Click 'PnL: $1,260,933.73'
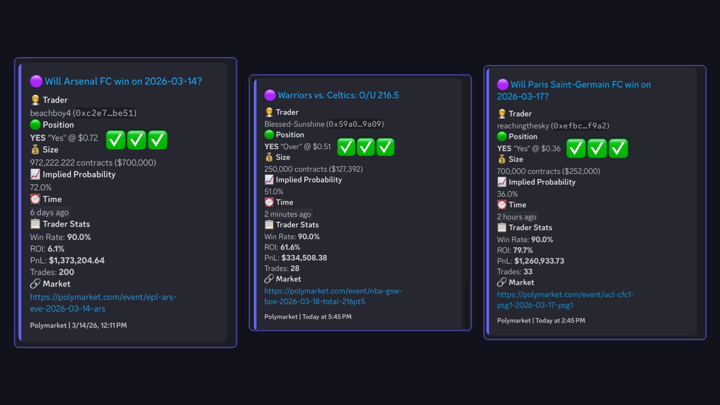720x405 pixels. coord(530,261)
